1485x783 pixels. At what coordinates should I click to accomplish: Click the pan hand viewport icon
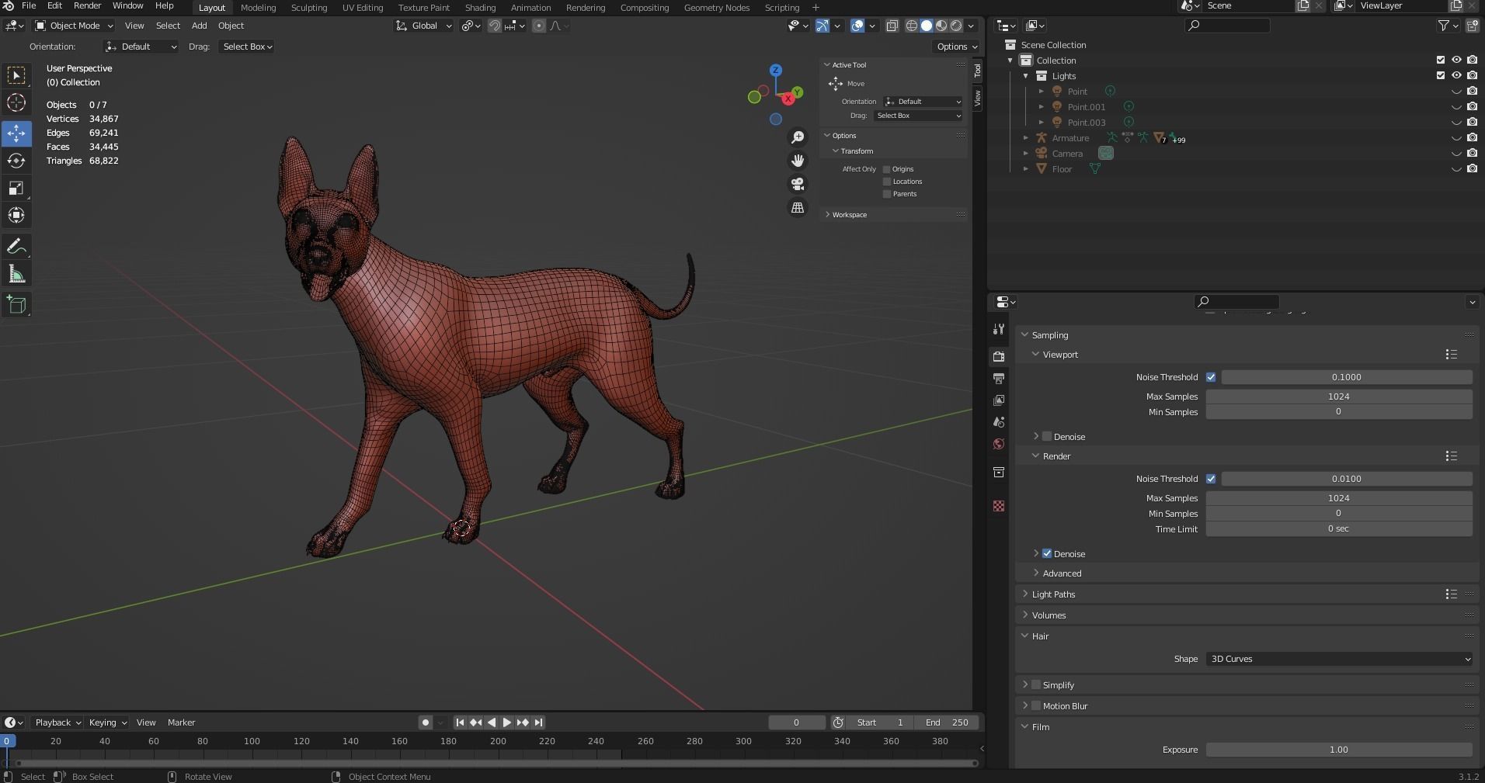click(x=798, y=161)
